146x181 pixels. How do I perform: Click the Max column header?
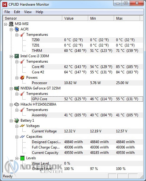coord(127,18)
